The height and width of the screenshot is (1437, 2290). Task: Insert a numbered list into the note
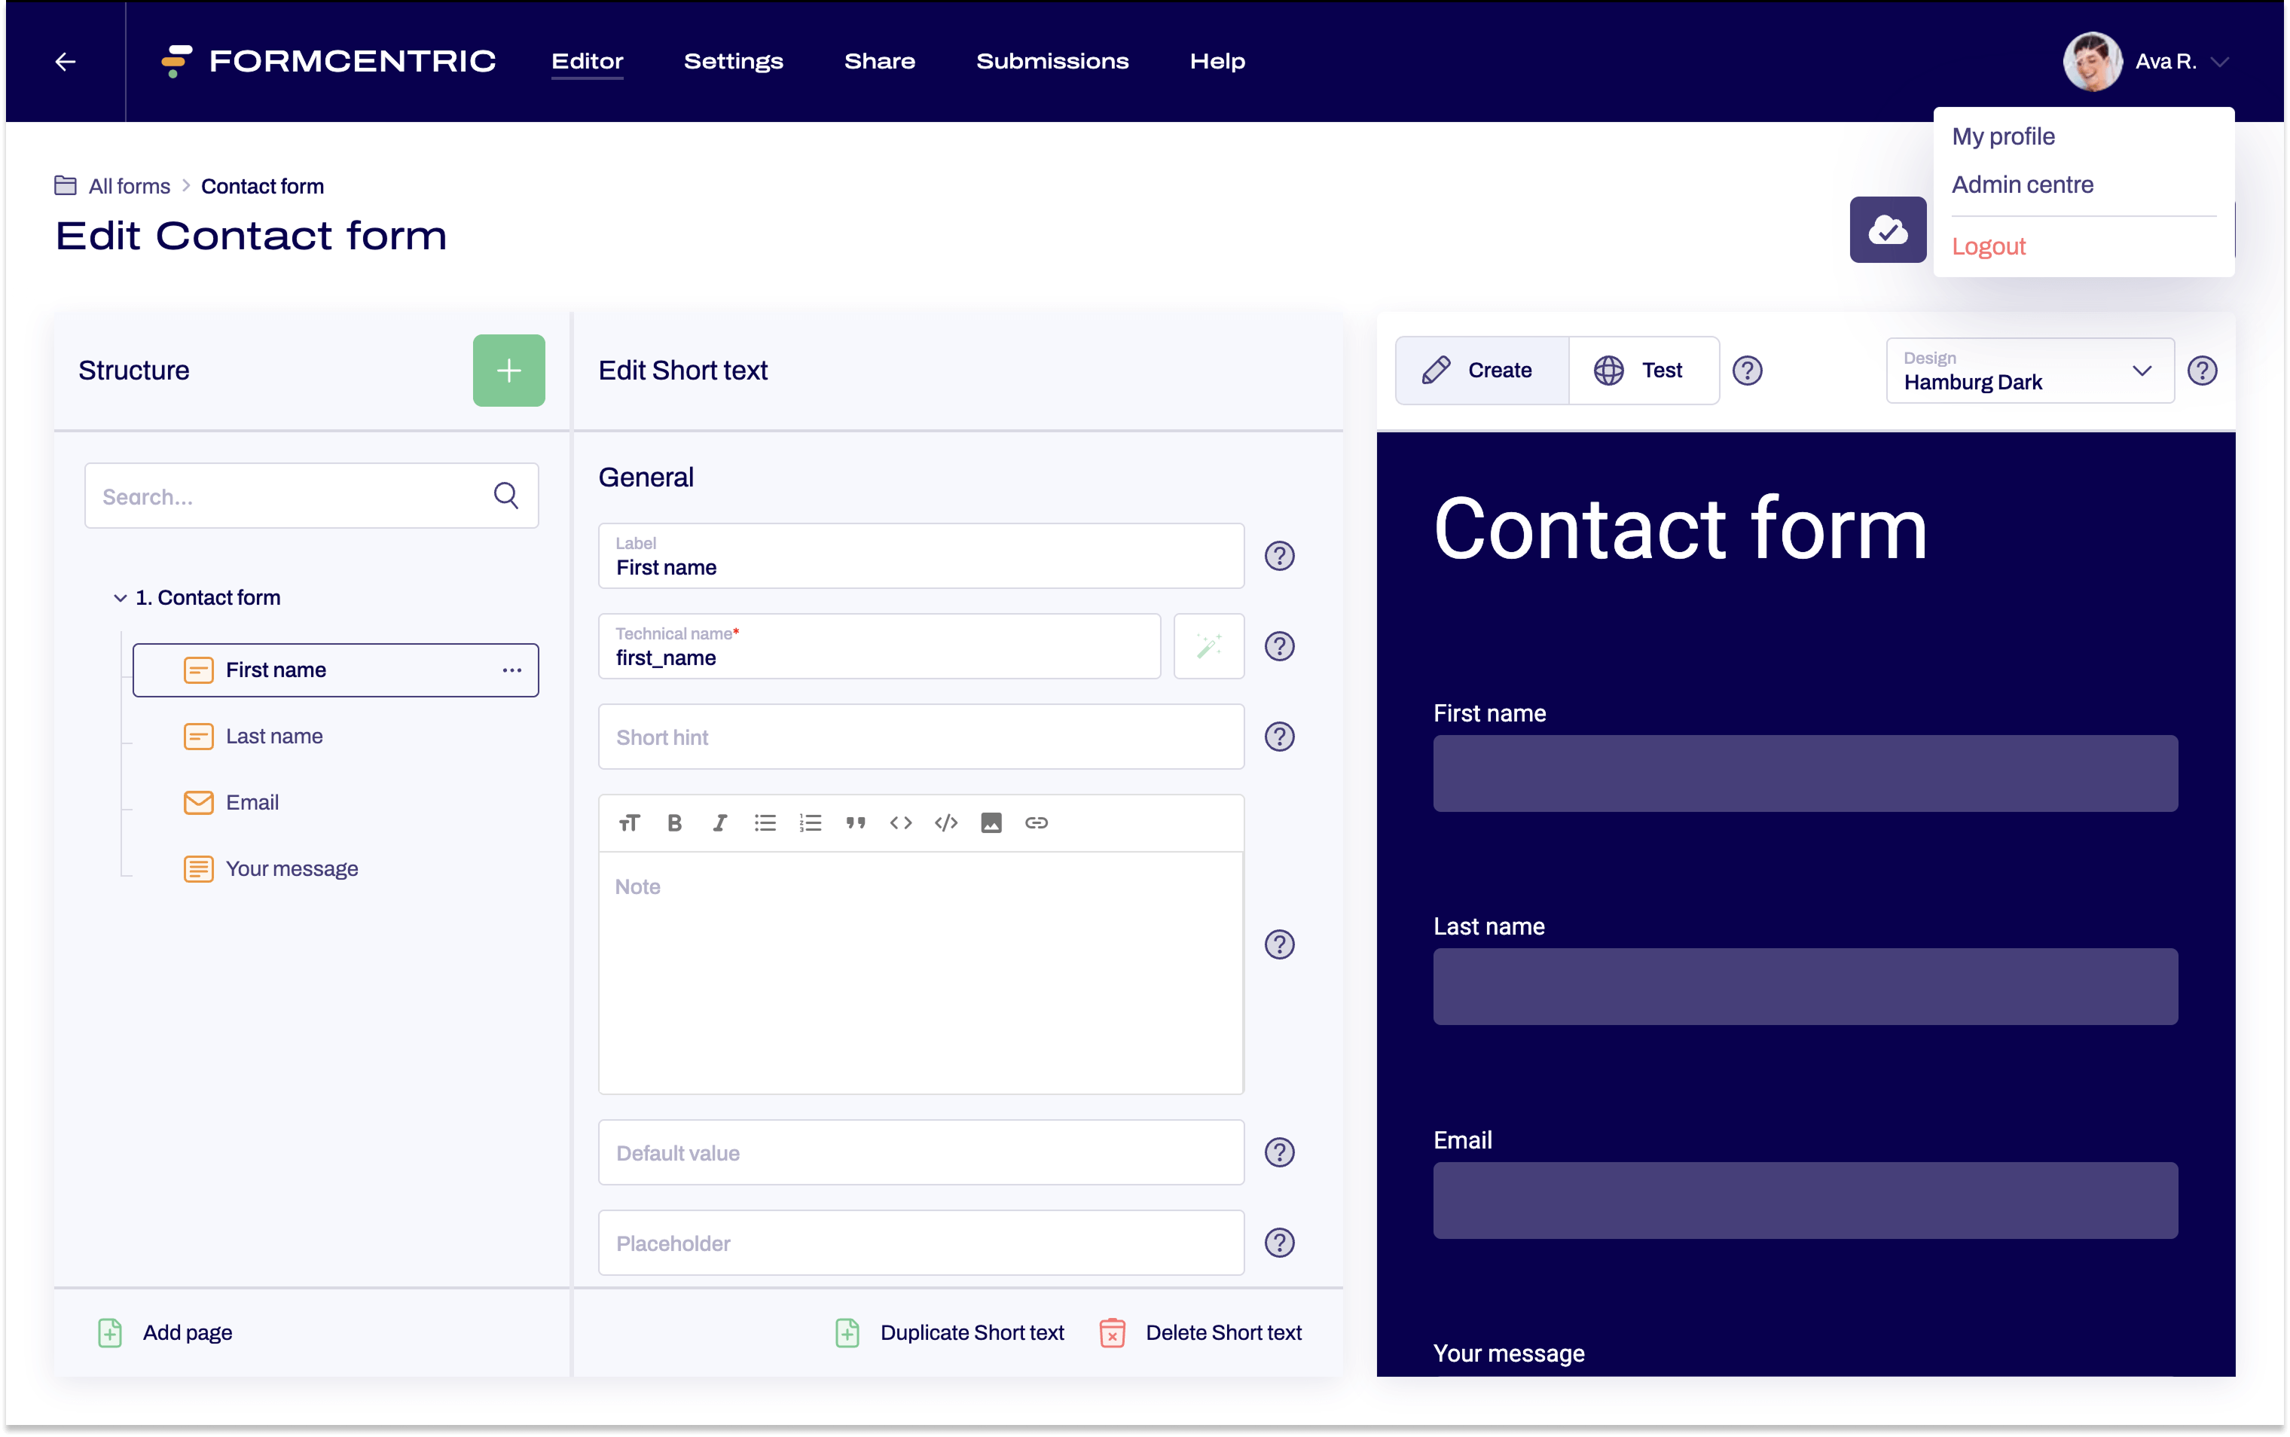click(809, 822)
